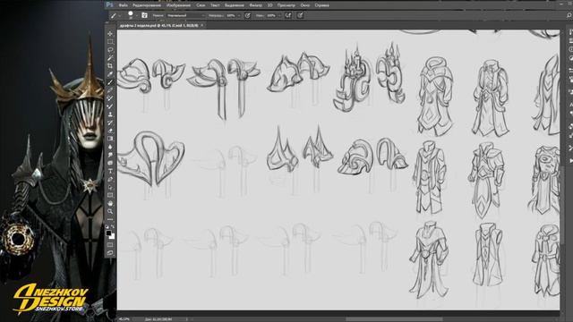Select the Lasso tool
Screen dimensions: 573x322
(x=110, y=50)
